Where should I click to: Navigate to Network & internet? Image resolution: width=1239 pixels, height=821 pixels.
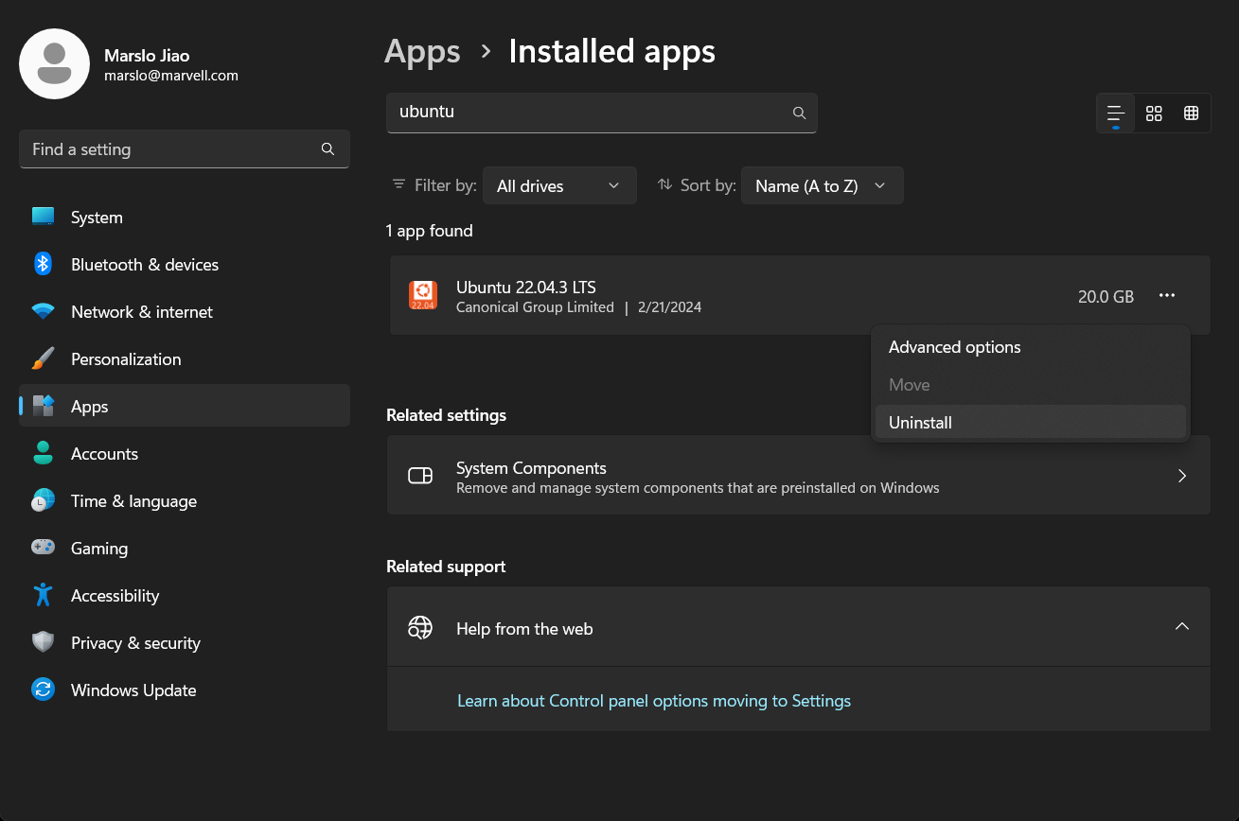click(185, 311)
